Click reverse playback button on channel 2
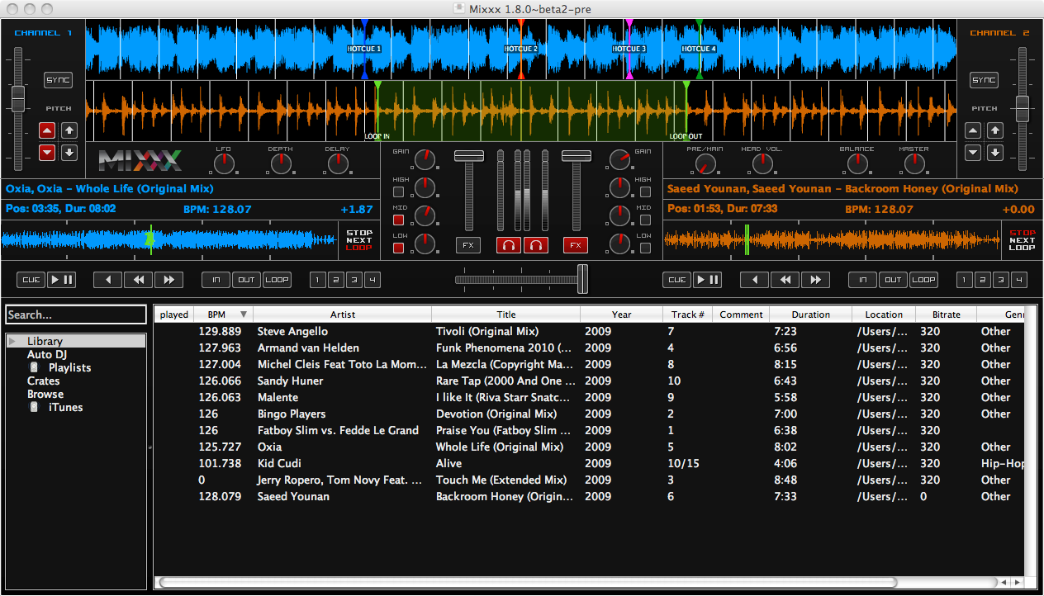The height and width of the screenshot is (596, 1044). click(x=754, y=280)
